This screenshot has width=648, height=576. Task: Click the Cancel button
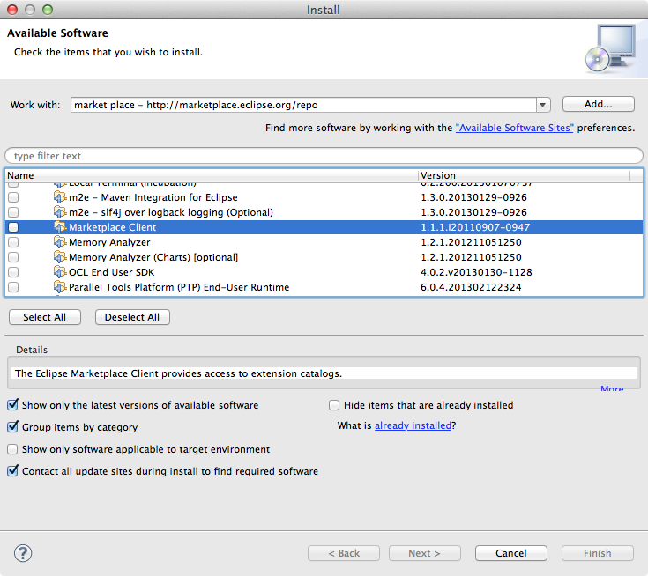pyautogui.click(x=510, y=553)
